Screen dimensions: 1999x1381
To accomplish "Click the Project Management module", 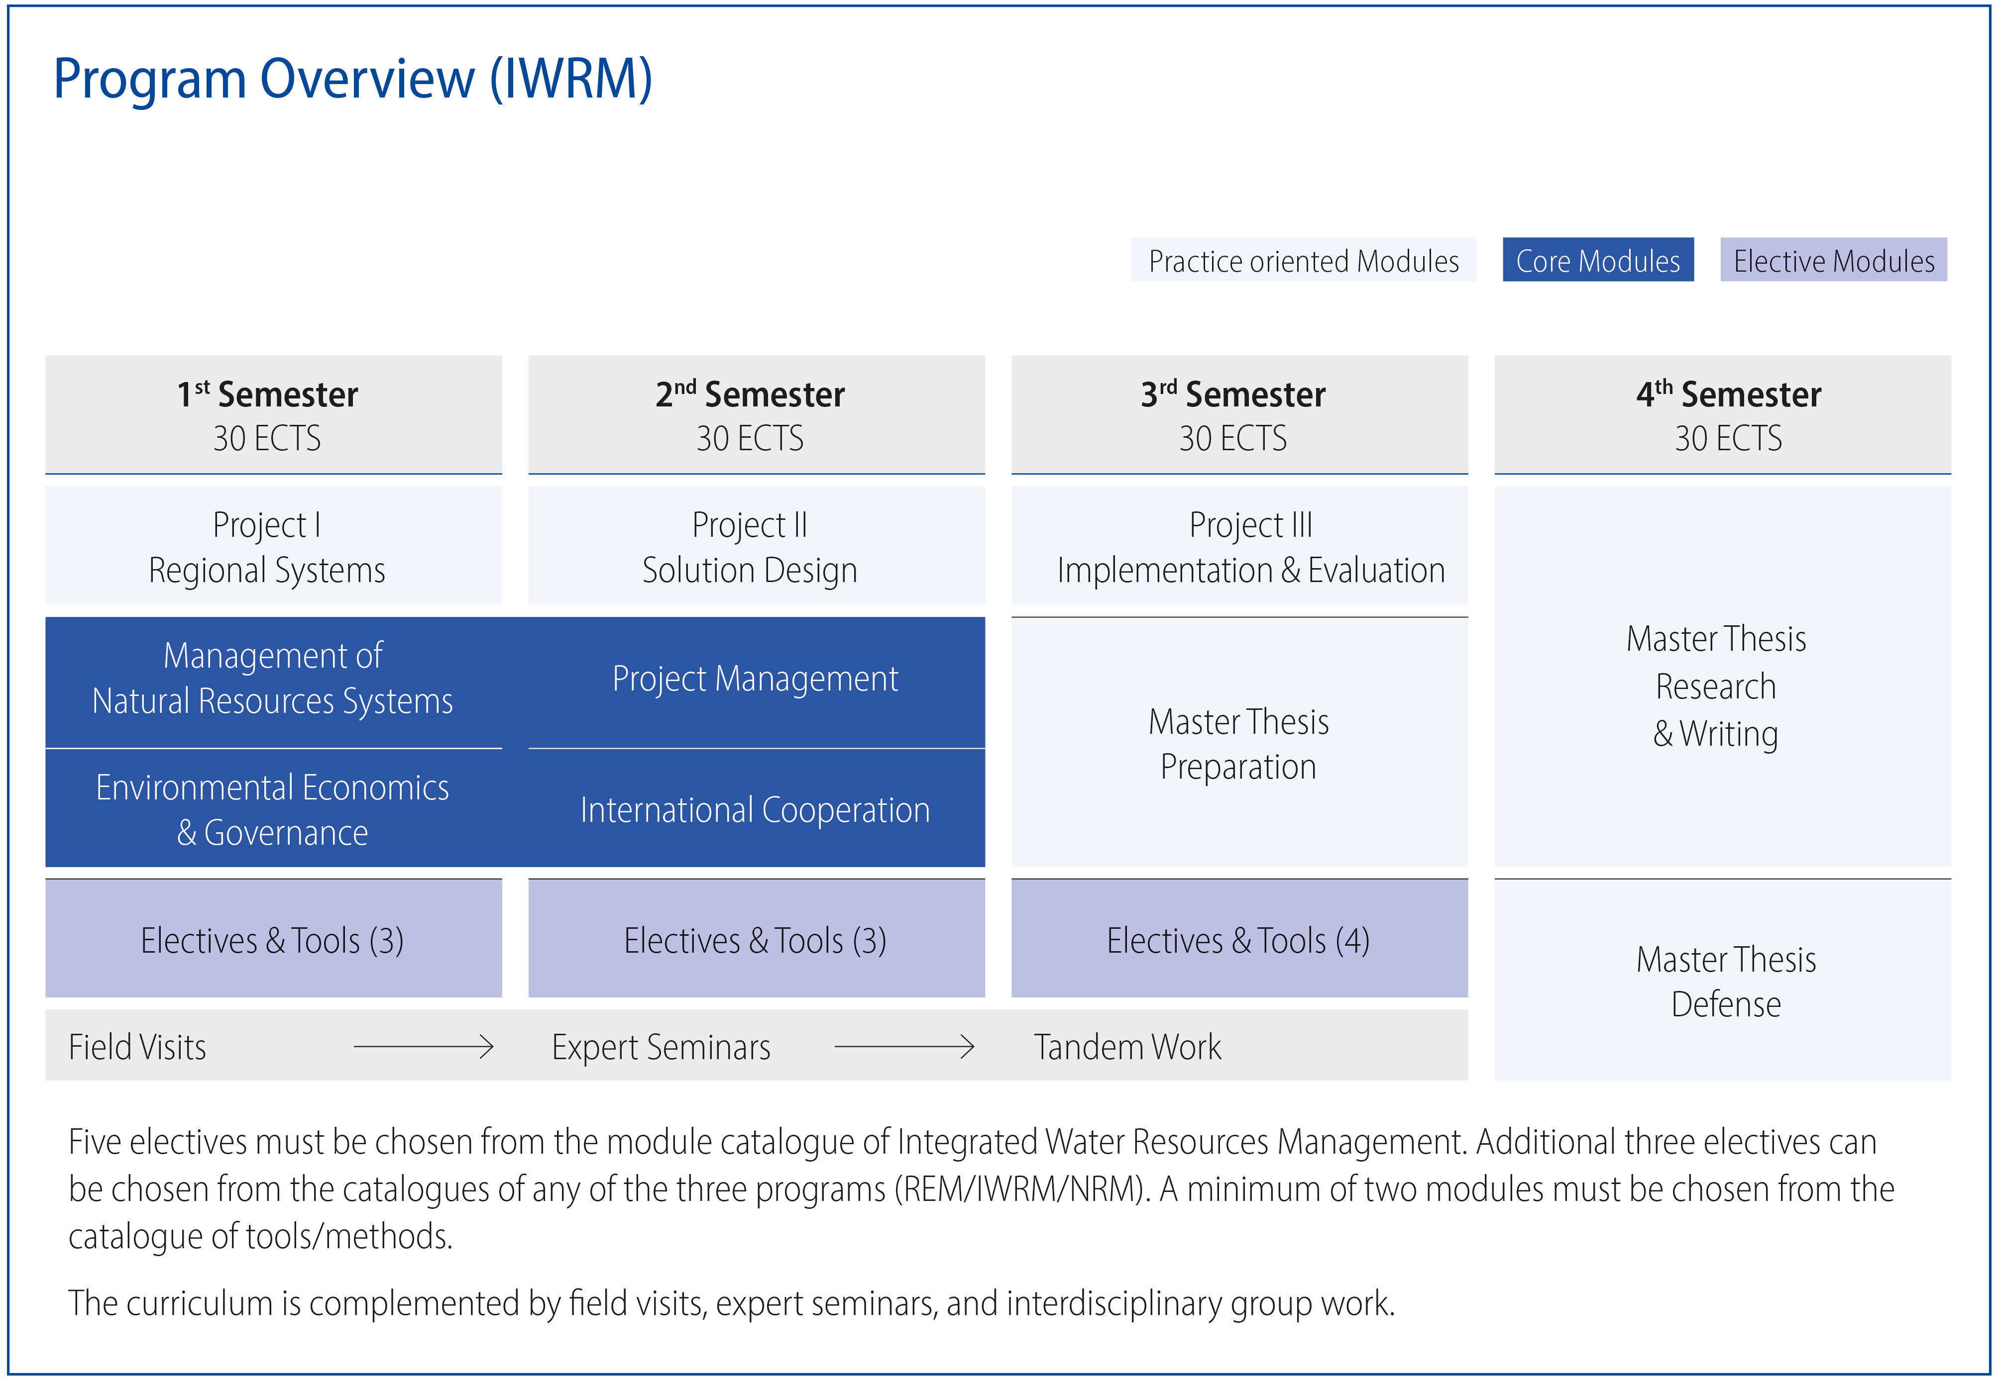I will 757,682.
